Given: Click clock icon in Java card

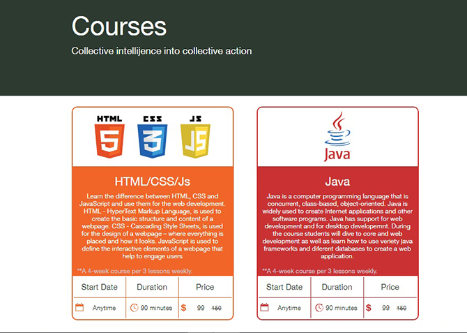Looking at the screenshot, I should pyautogui.click(x=319, y=307).
